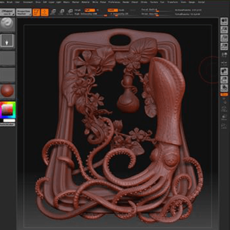The image size is (230, 230).
Task: Toggle the orange Edit mode button
Action: 36,12
